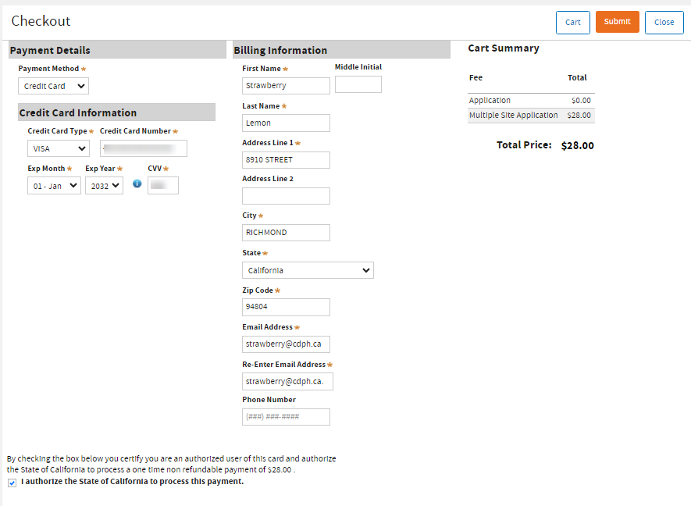Click the Total Price $28.00 value

click(x=577, y=145)
